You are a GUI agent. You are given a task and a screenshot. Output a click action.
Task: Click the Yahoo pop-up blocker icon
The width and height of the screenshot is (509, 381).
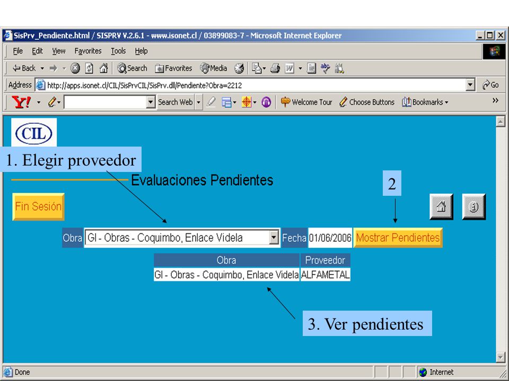point(226,102)
